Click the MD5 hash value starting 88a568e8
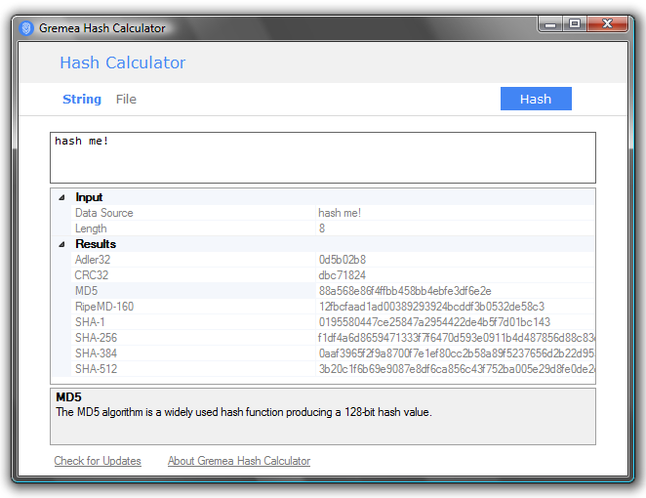The height and width of the screenshot is (498, 646). tap(405, 291)
